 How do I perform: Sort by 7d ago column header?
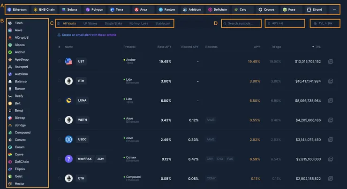click(276, 47)
